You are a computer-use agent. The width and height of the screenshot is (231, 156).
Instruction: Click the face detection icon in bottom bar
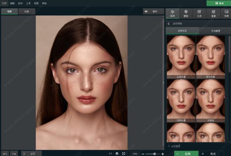pyautogui.click(x=117, y=154)
